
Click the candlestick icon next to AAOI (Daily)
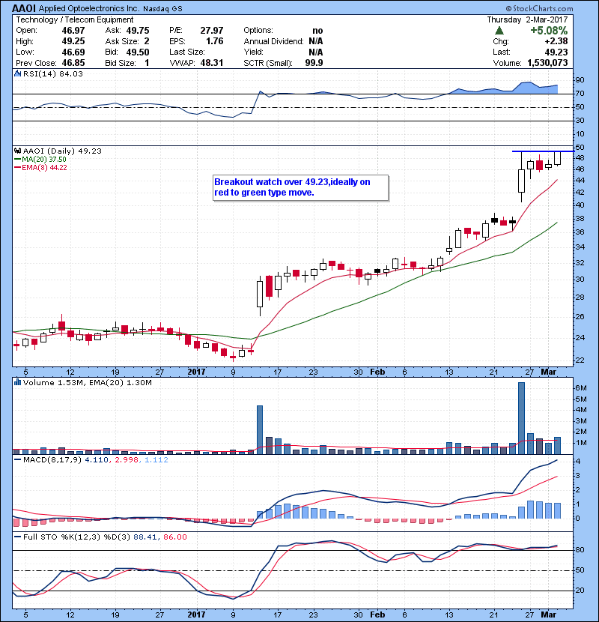click(x=17, y=151)
